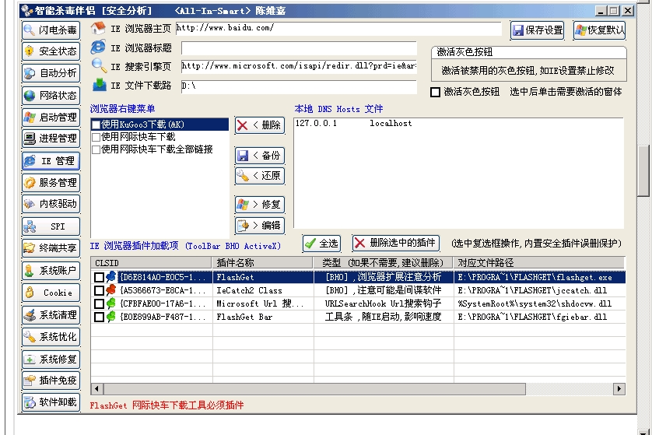
Task: Click the 还原 restore button
Action: coord(260,176)
